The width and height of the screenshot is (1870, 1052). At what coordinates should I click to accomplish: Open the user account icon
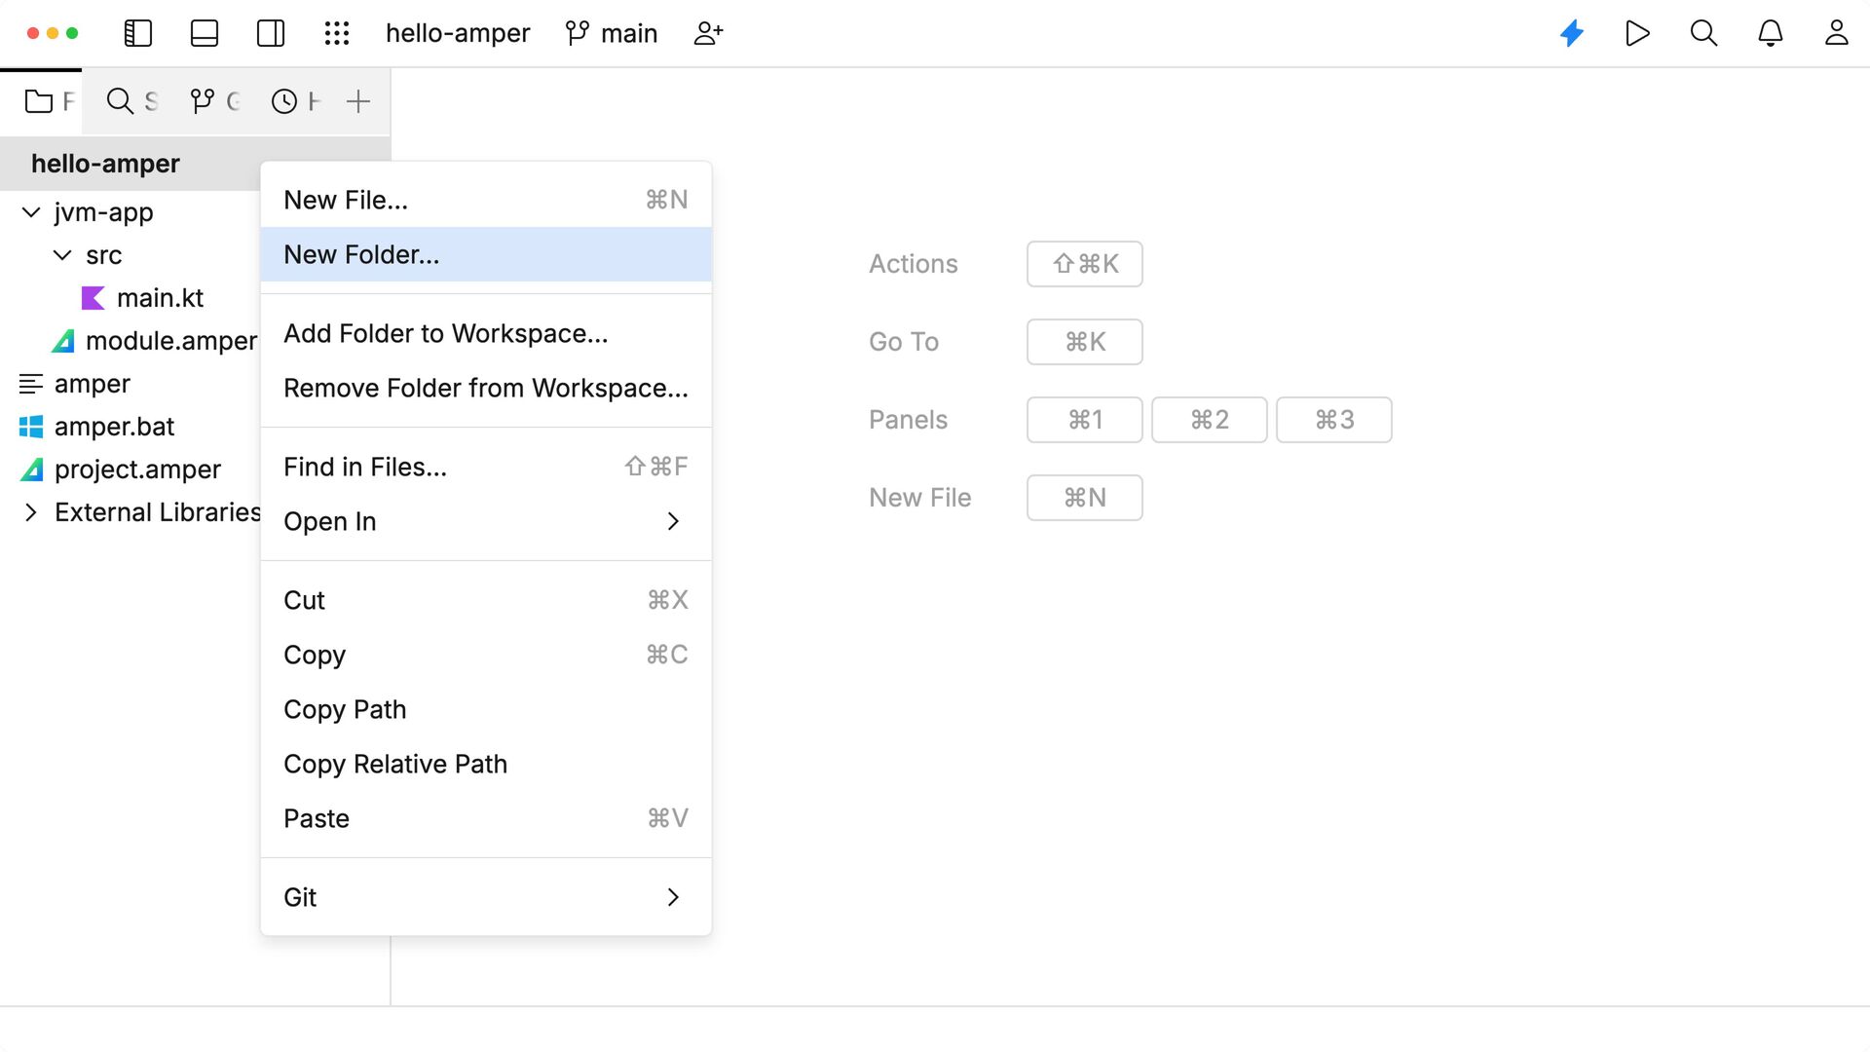coord(1837,33)
